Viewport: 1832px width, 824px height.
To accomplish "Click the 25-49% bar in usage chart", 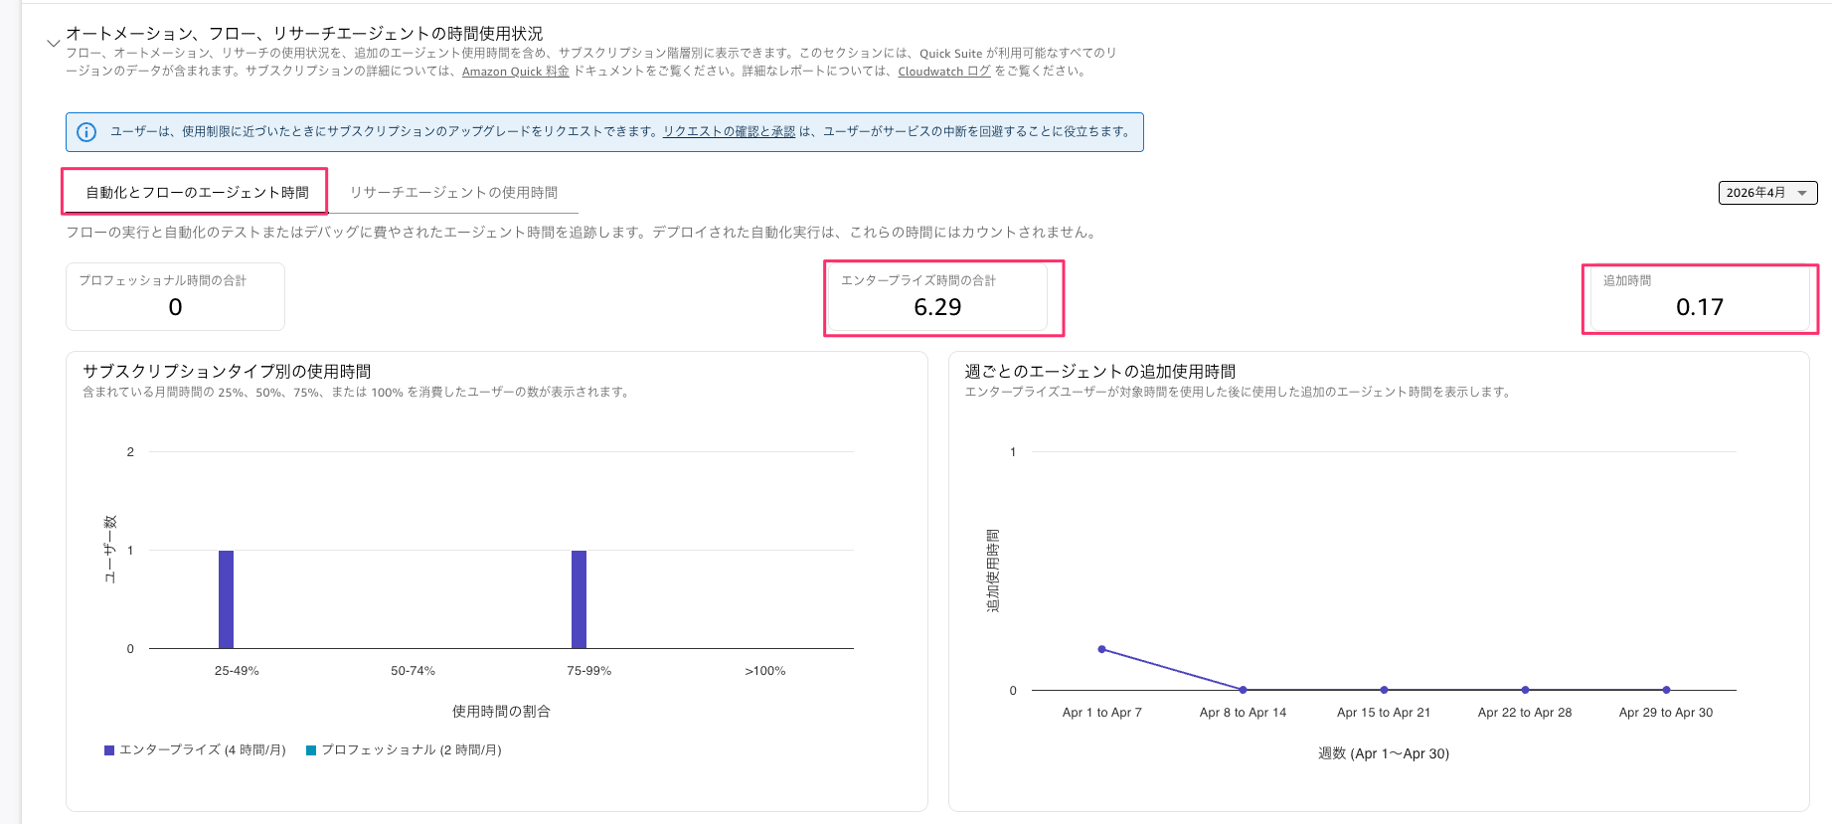I will point(226,599).
